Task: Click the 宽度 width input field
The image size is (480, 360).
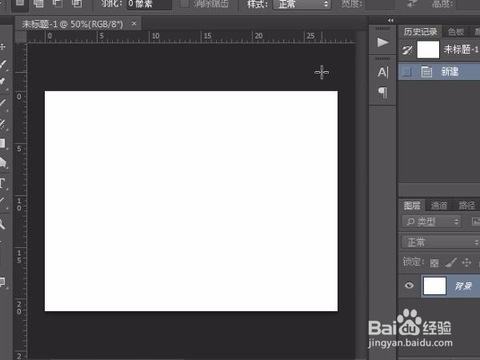Action: click(x=379, y=4)
